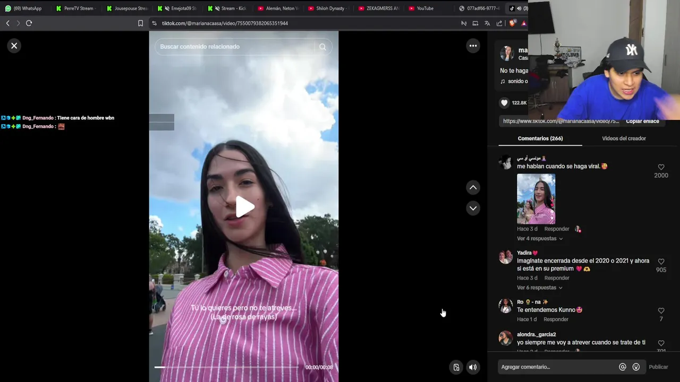Image resolution: width=680 pixels, height=382 pixels.
Task: Click 'Copiar enlace' button
Action: point(642,121)
